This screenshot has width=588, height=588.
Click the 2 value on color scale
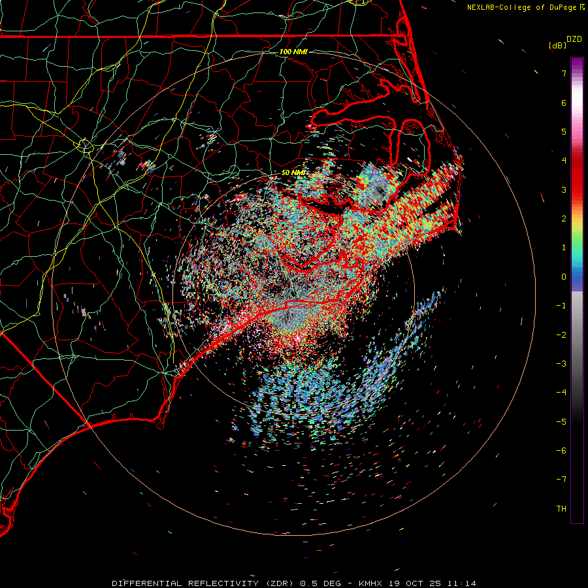pos(564,219)
